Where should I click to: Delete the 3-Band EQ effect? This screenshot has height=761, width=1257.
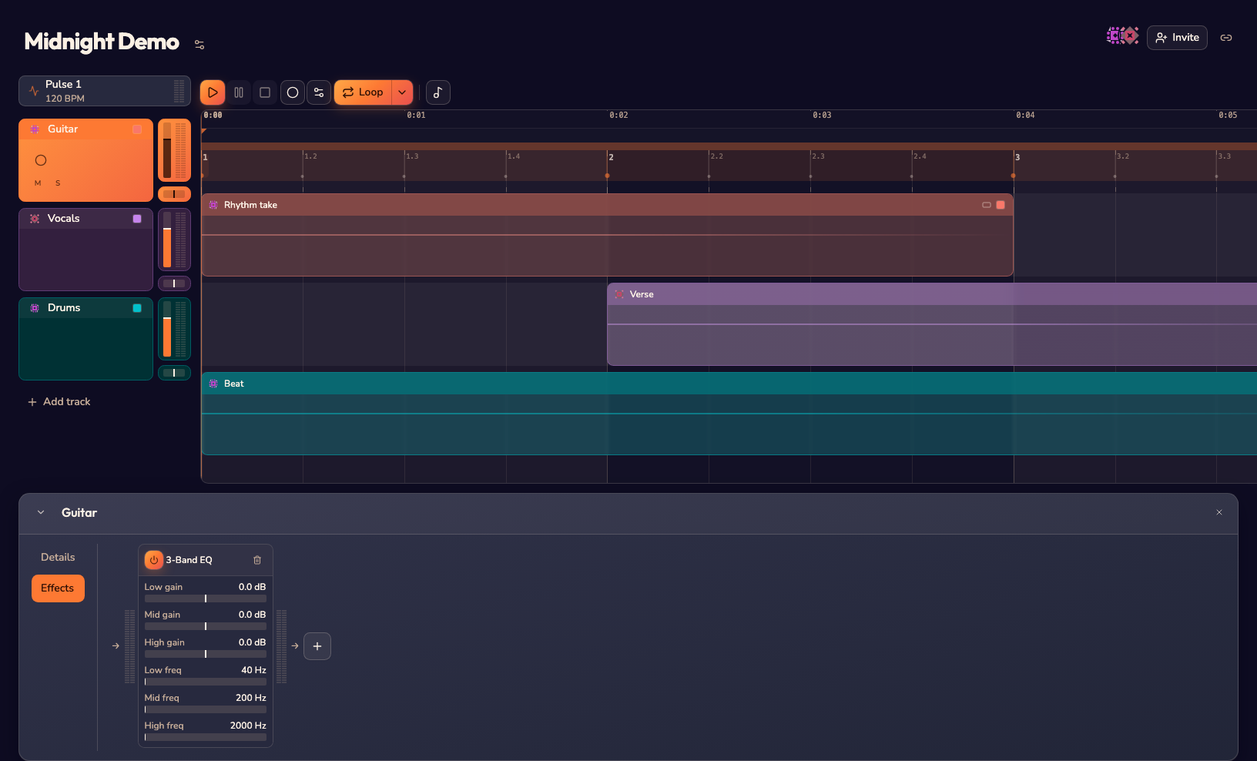257,560
